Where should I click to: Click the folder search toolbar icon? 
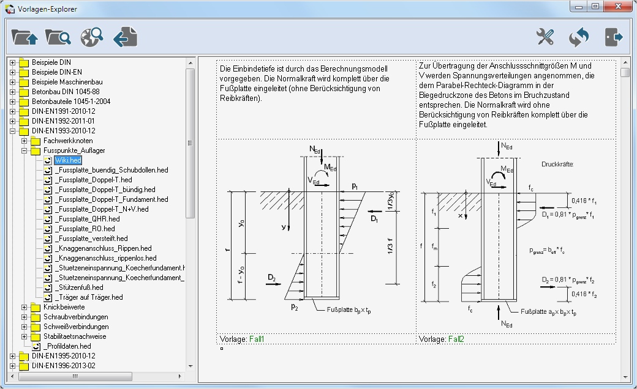click(x=58, y=37)
